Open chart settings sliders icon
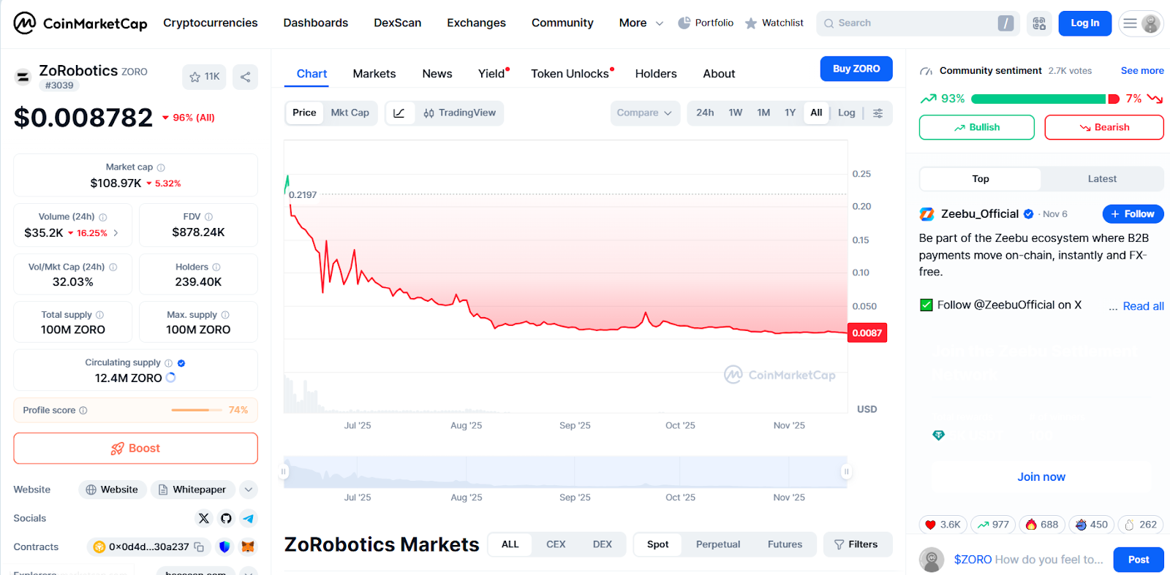Viewport: 1170px width, 575px height. tap(877, 113)
